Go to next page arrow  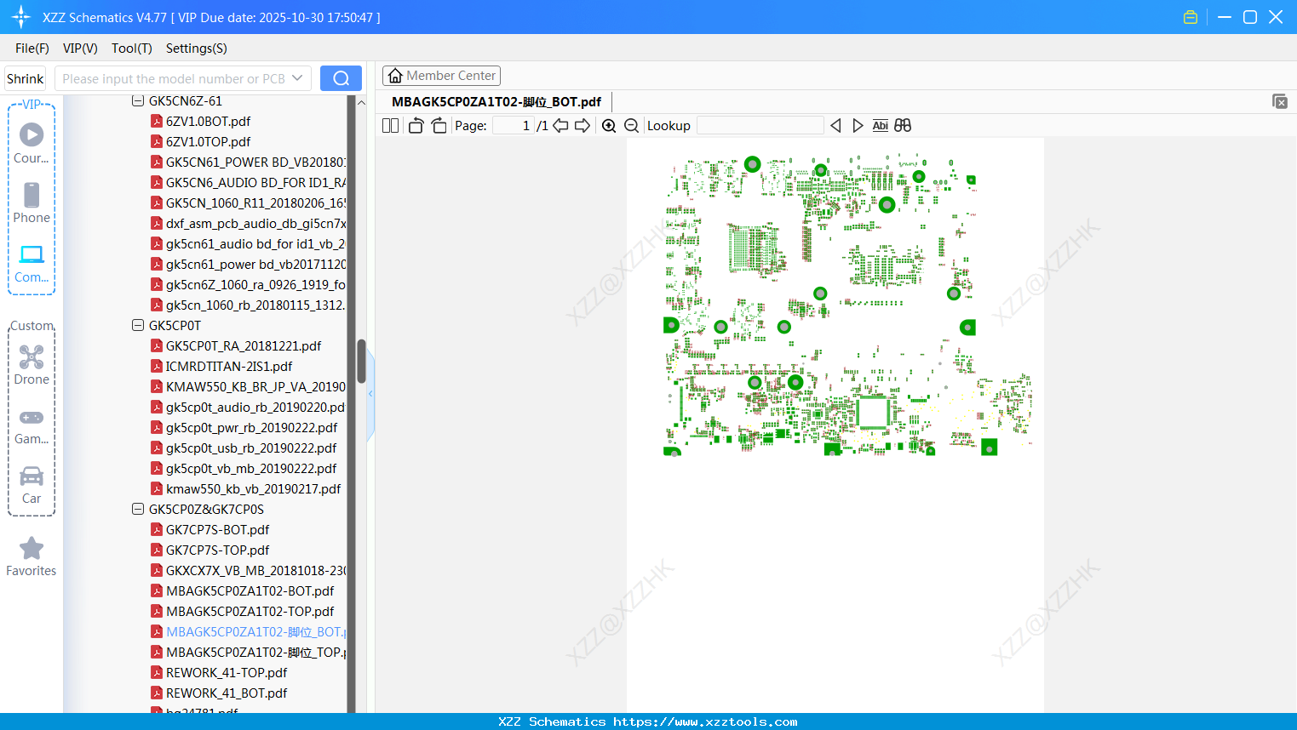583,125
